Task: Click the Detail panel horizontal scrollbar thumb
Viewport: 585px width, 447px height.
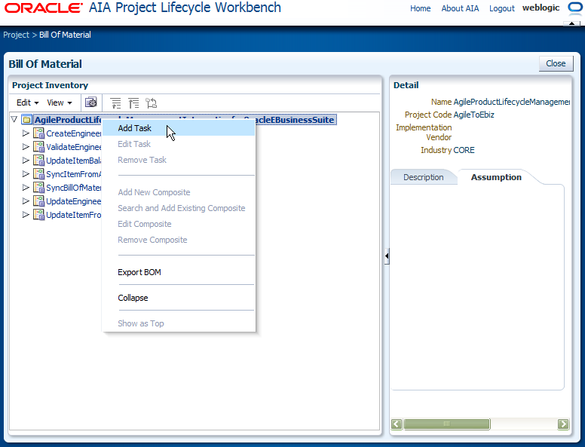Action: [x=446, y=424]
